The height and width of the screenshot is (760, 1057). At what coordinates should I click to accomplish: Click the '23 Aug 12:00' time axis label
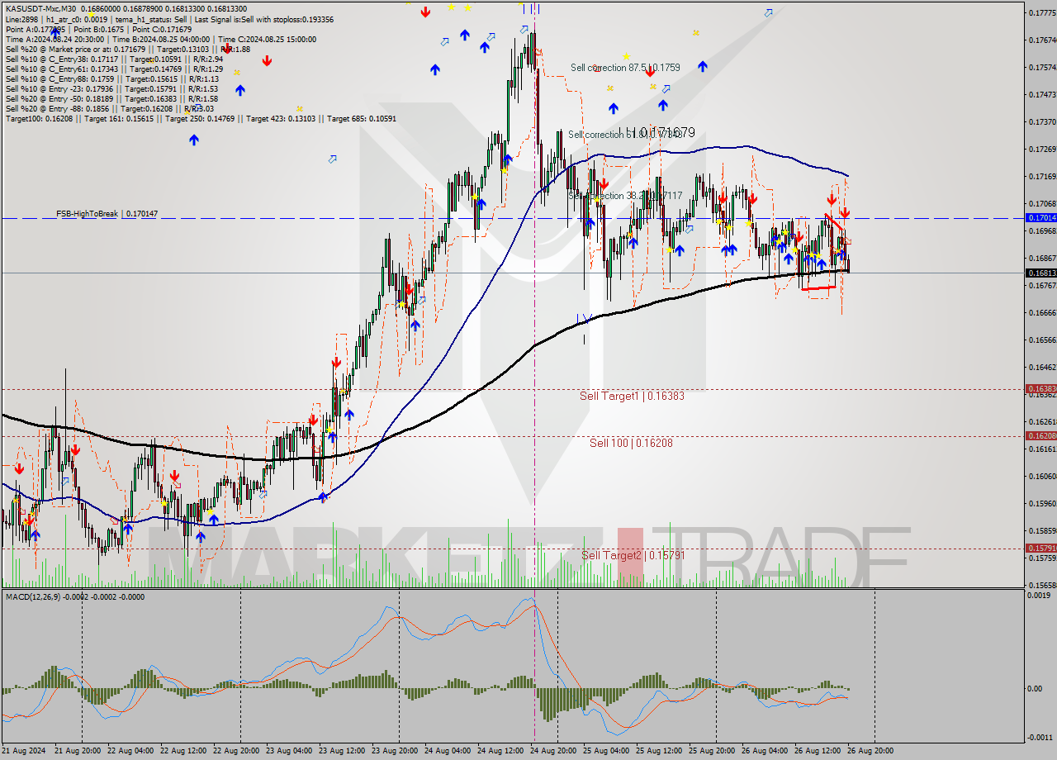click(x=343, y=751)
